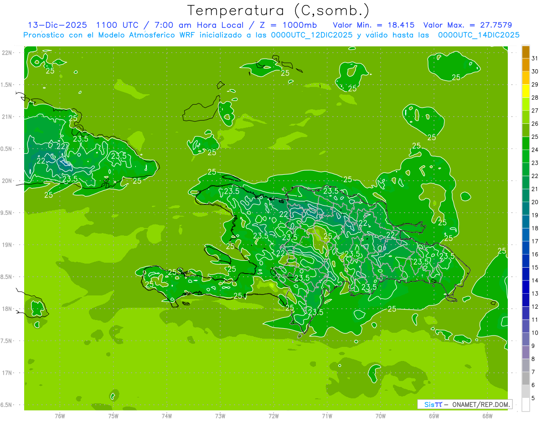Click the 31 value on the color scale
547x422 pixels.
535,58
